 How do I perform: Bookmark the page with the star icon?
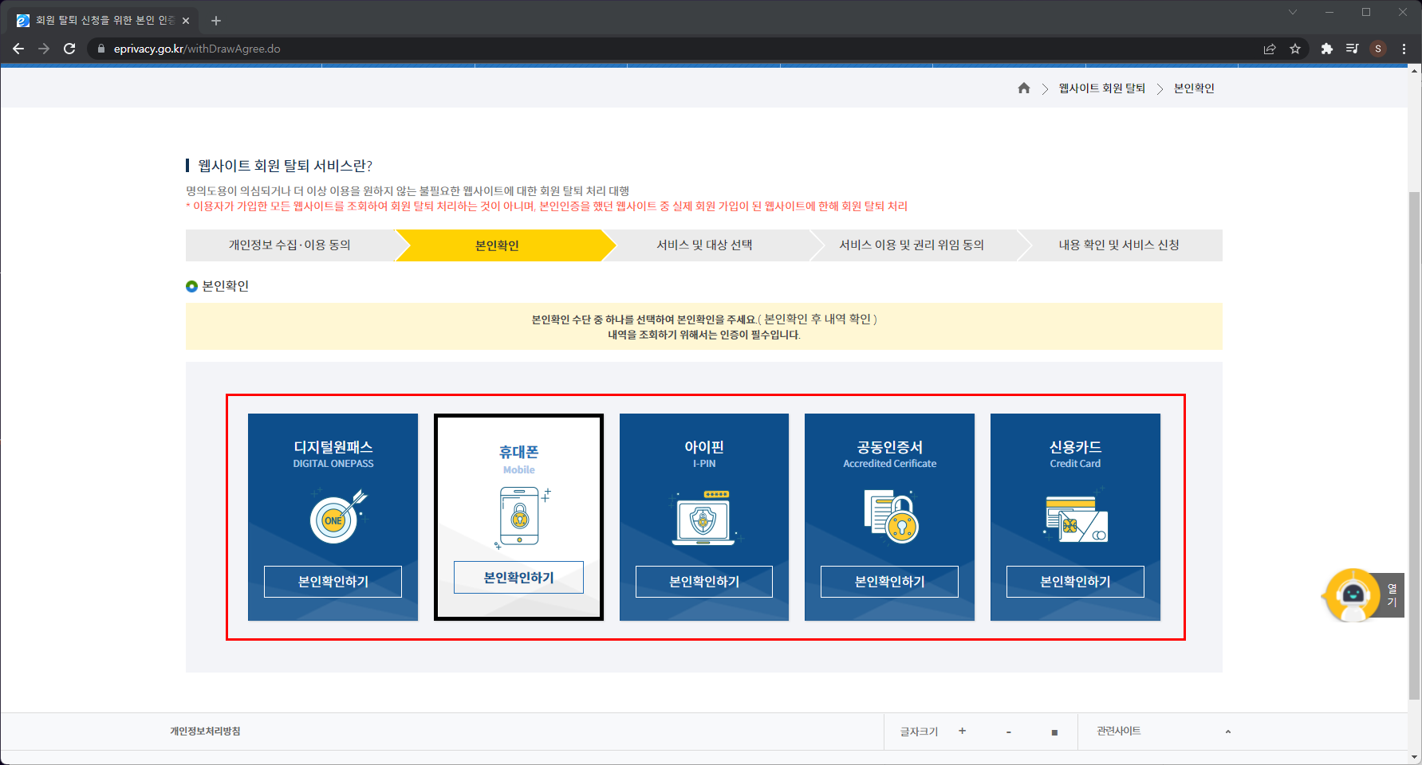click(1295, 49)
